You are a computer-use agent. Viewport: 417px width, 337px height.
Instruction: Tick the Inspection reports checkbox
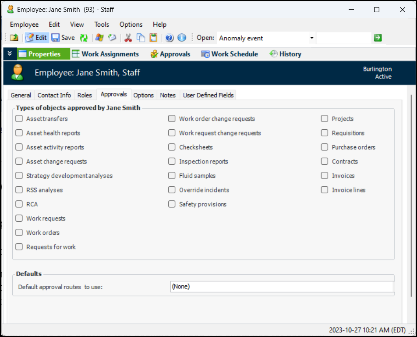click(x=172, y=162)
